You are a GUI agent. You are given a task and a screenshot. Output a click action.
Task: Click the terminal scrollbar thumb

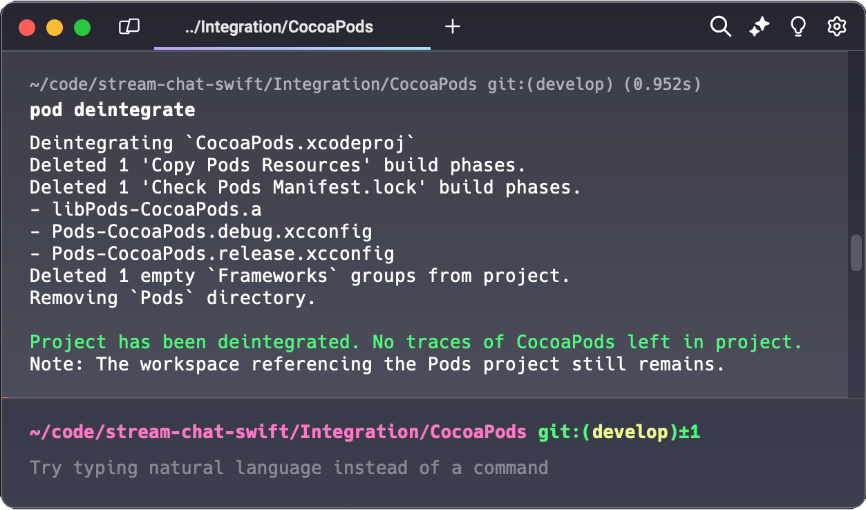856,252
